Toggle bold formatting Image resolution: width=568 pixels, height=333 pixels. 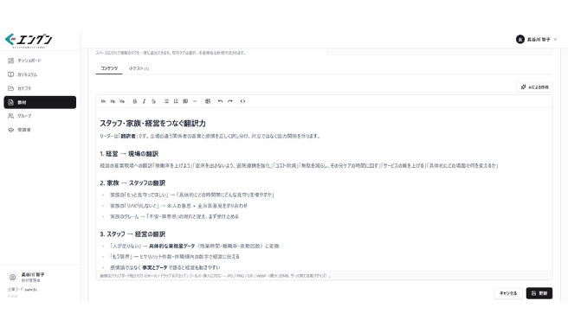135,101
